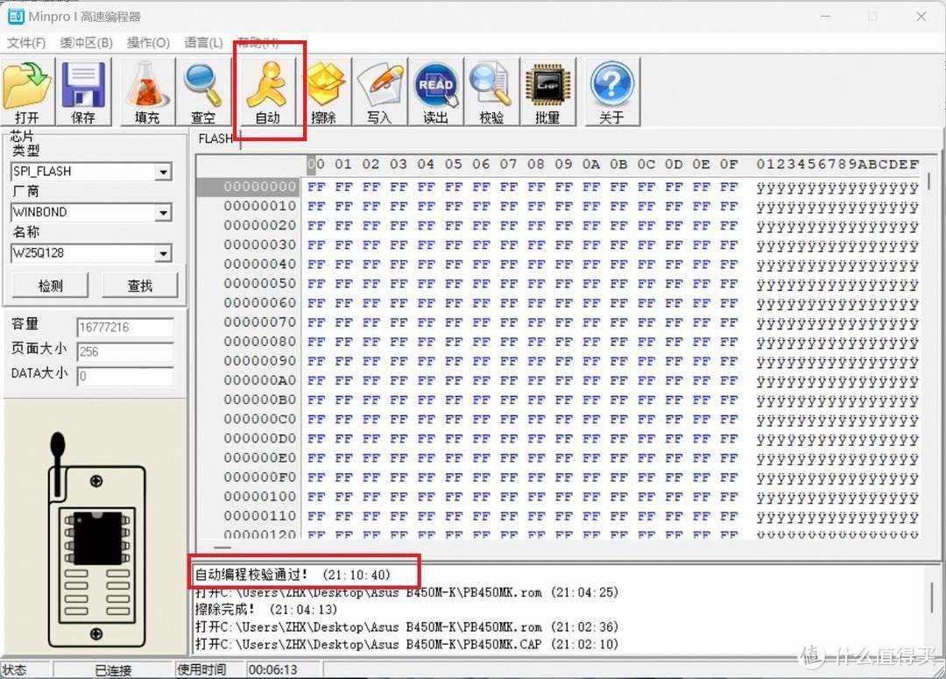Open 批量 (Batch) chip programming tool
The height and width of the screenshot is (679, 946).
click(547, 92)
